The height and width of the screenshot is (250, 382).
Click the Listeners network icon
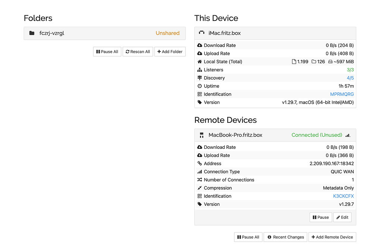(200, 70)
